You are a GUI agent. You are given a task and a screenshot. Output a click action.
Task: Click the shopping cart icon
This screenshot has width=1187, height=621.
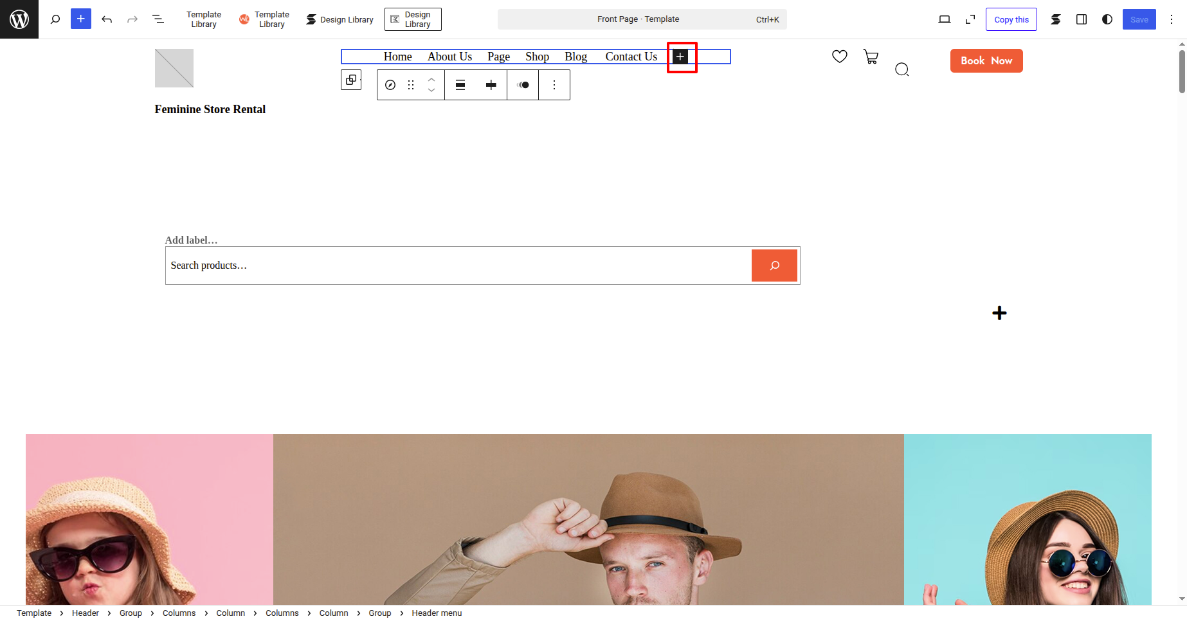(871, 57)
